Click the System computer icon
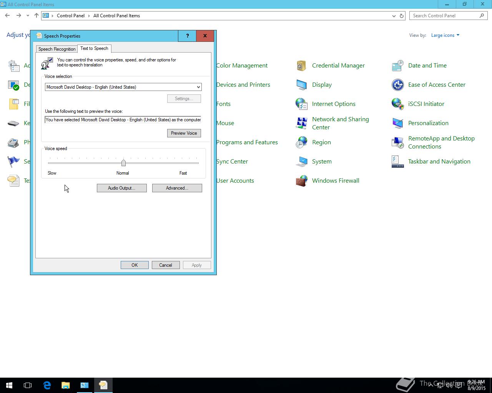 (x=301, y=162)
